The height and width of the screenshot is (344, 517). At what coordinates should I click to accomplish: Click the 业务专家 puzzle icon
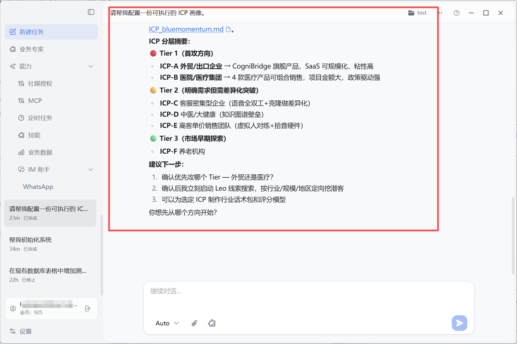13,49
